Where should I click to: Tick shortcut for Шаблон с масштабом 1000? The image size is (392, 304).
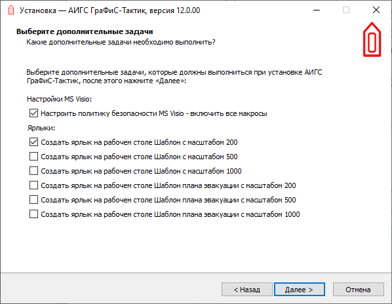pyautogui.click(x=33, y=171)
